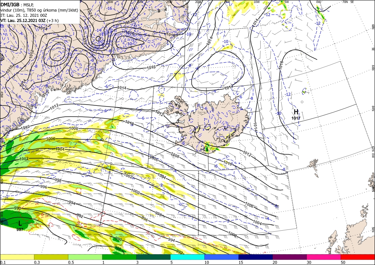
Task: Click the 0W longitude label at top
Action: (318, 2)
